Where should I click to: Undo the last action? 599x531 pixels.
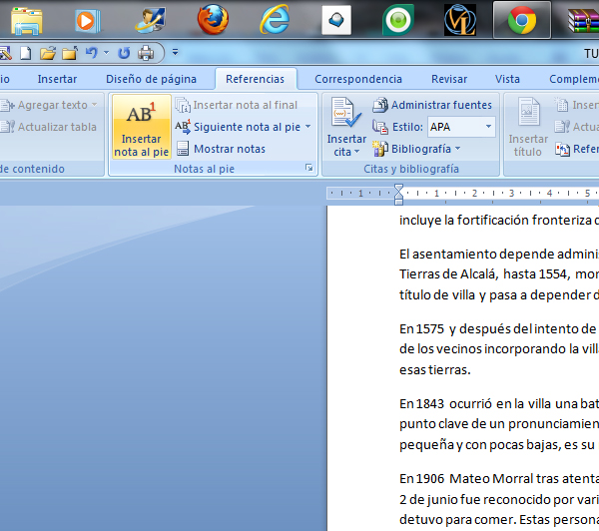click(91, 52)
